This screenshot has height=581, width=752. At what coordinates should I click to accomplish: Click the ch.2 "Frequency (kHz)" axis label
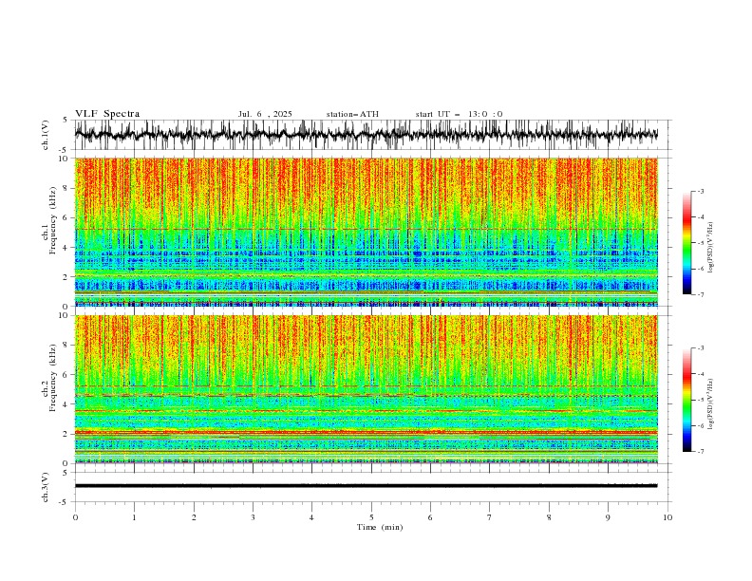click(x=52, y=377)
